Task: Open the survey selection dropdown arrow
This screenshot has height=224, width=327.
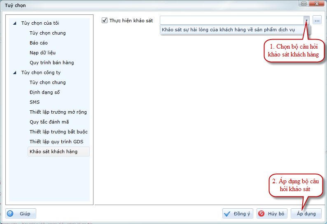Action: (306, 20)
